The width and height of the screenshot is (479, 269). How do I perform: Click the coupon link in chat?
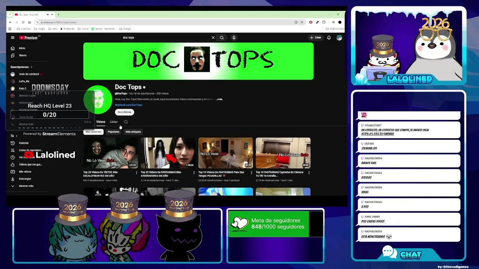point(378,134)
